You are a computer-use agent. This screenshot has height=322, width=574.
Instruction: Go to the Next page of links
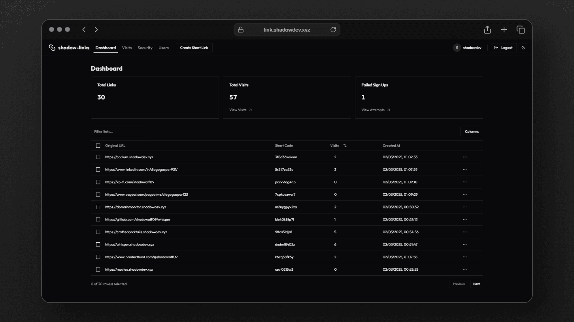(476, 284)
